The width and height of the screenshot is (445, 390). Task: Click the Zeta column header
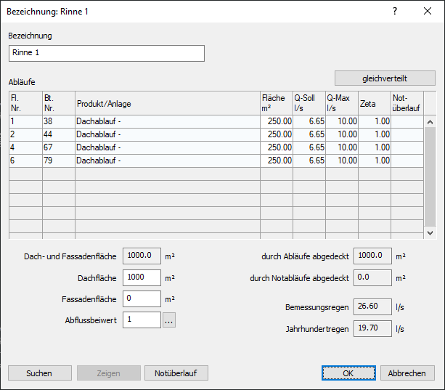click(x=375, y=103)
